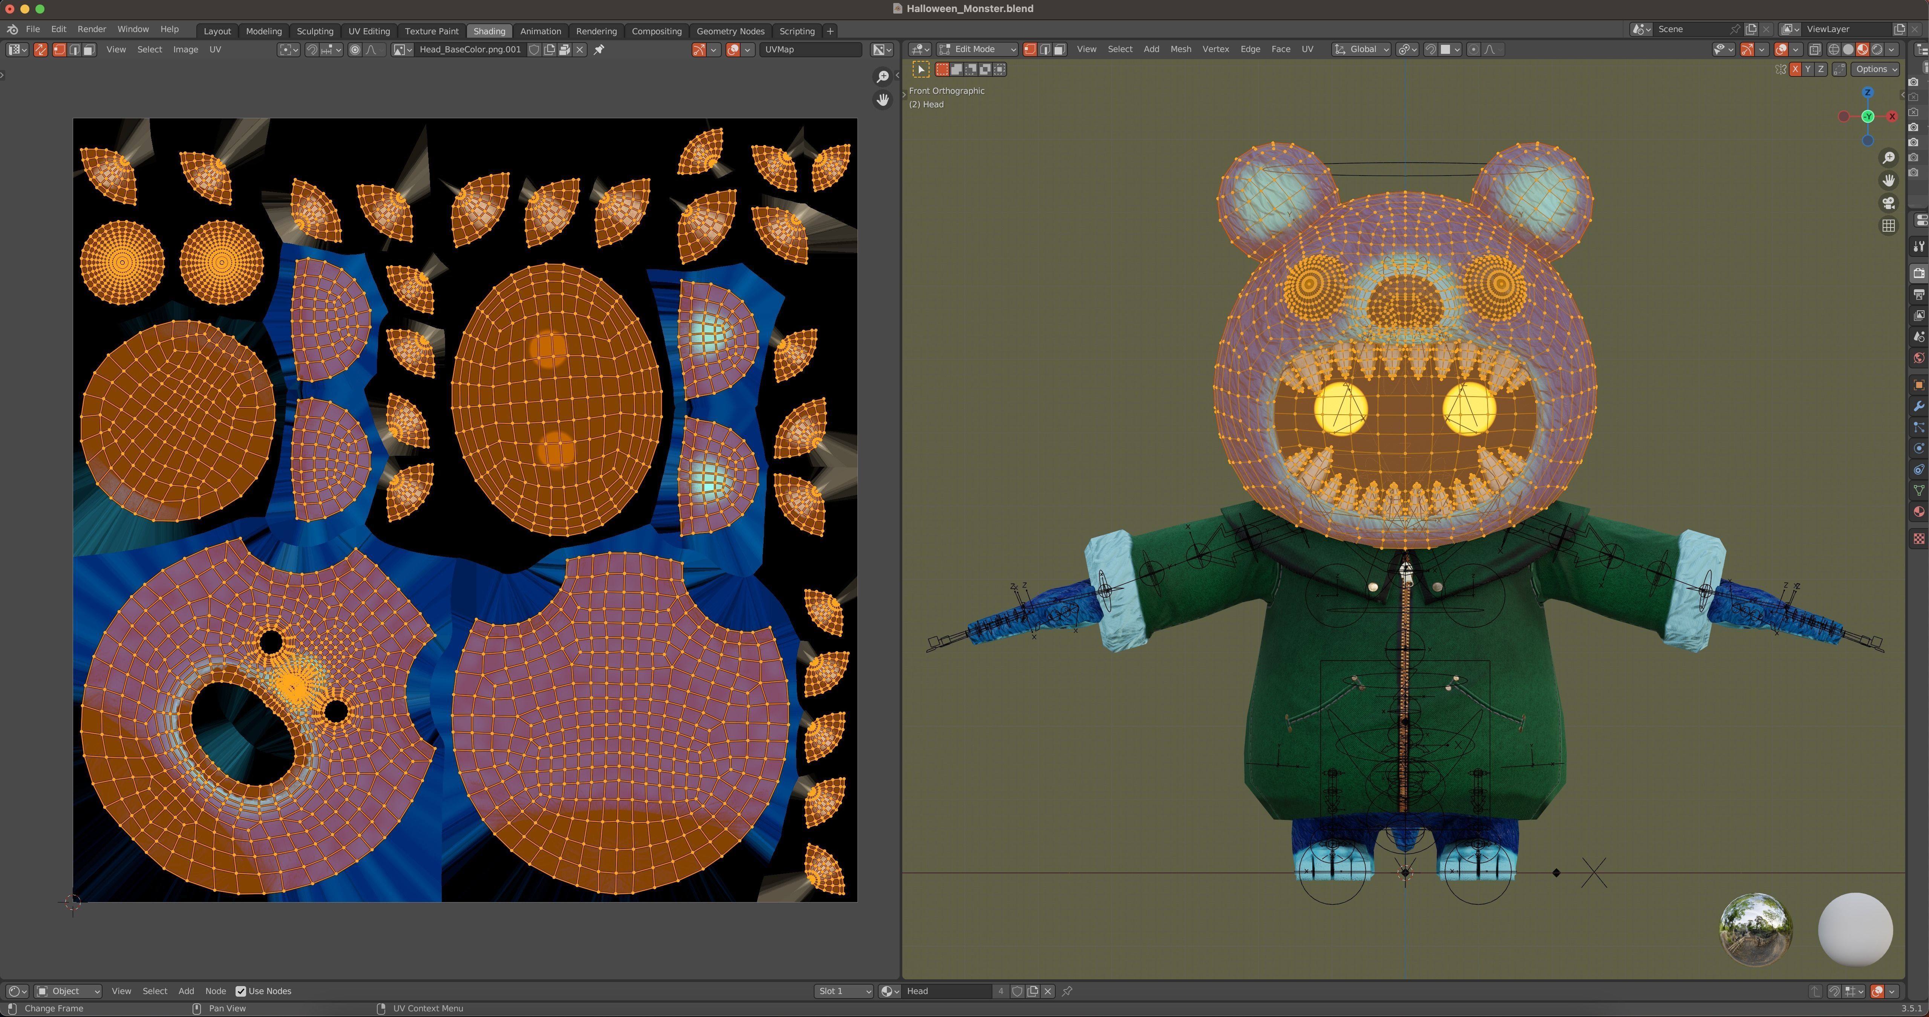Open the Options dropdown in viewport
The height and width of the screenshot is (1017, 1929).
click(x=1876, y=69)
